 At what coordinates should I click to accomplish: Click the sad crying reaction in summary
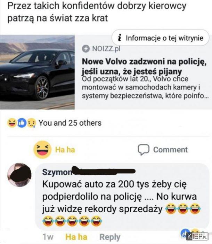[x=32, y=123]
